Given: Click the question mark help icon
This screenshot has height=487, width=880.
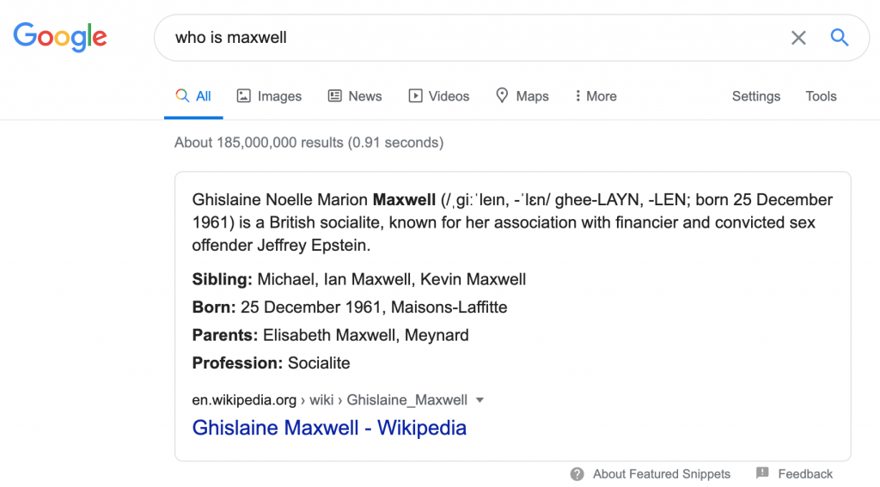Looking at the screenshot, I should pos(578,473).
